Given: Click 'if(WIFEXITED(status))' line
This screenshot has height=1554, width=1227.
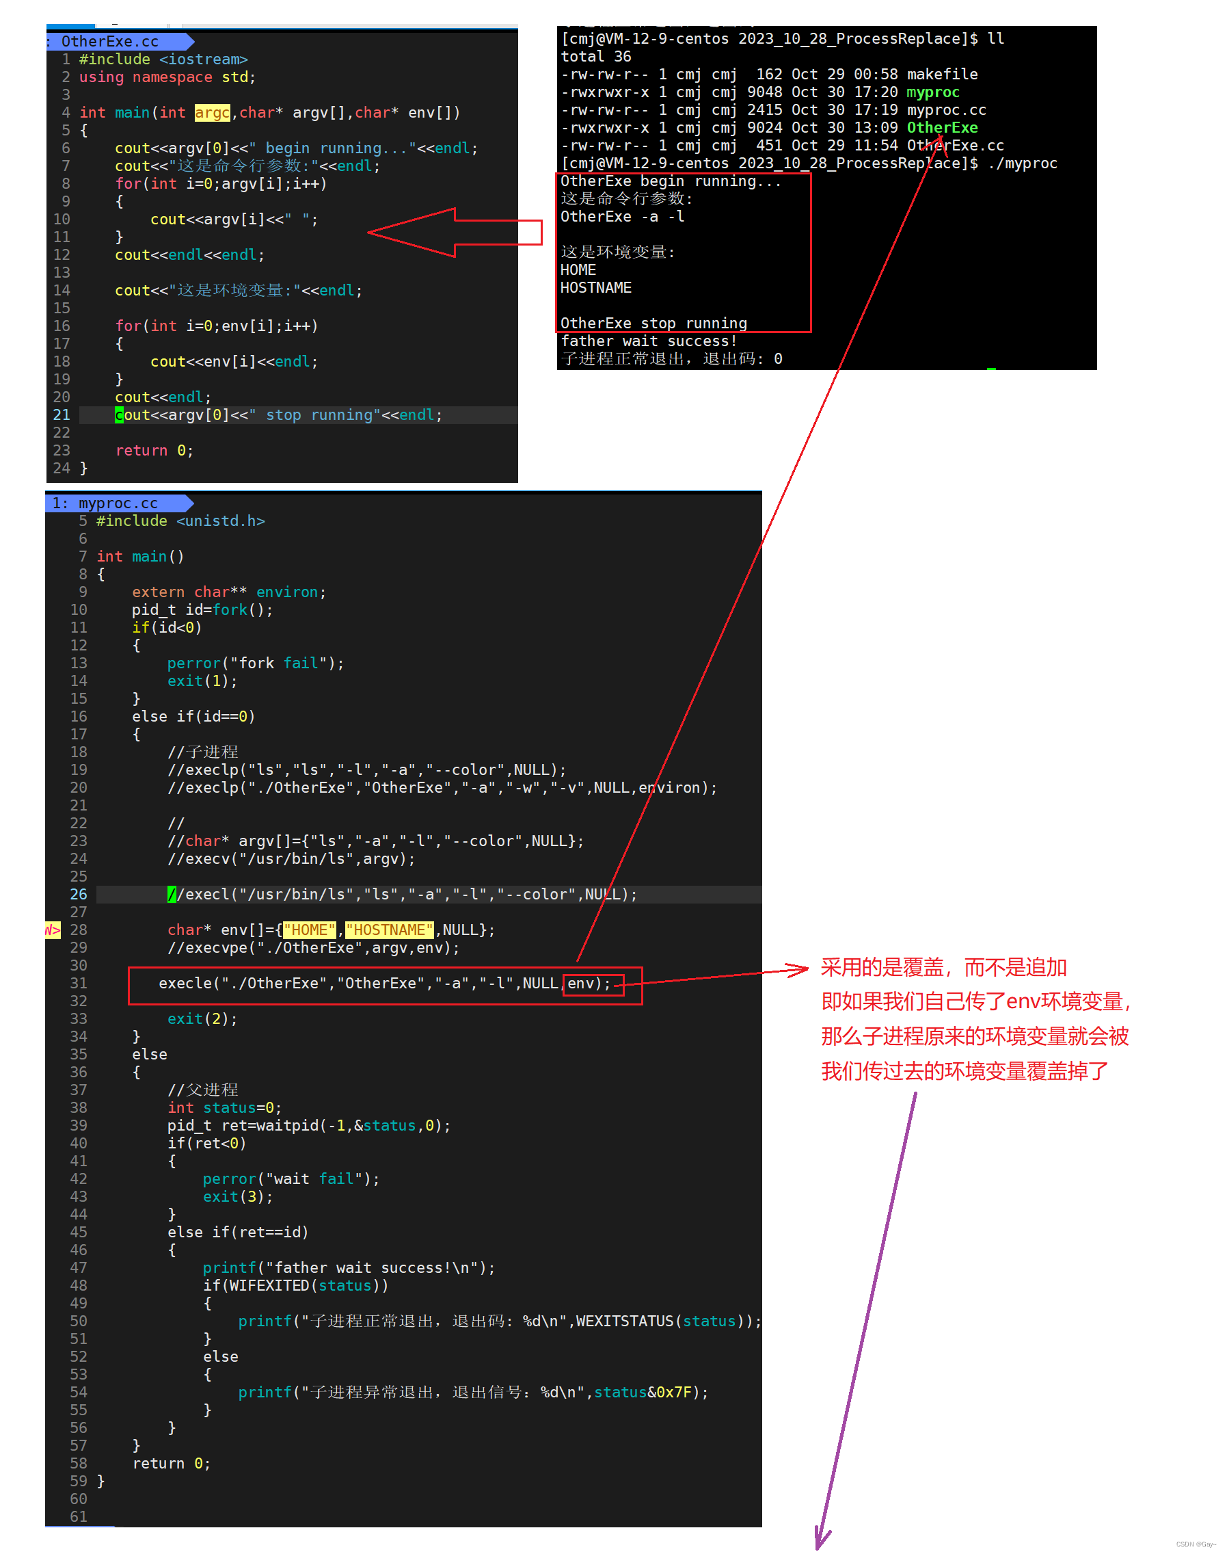Looking at the screenshot, I should (x=296, y=1286).
